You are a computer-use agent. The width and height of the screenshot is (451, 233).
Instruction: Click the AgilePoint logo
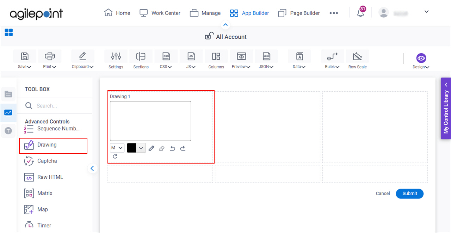36,13
